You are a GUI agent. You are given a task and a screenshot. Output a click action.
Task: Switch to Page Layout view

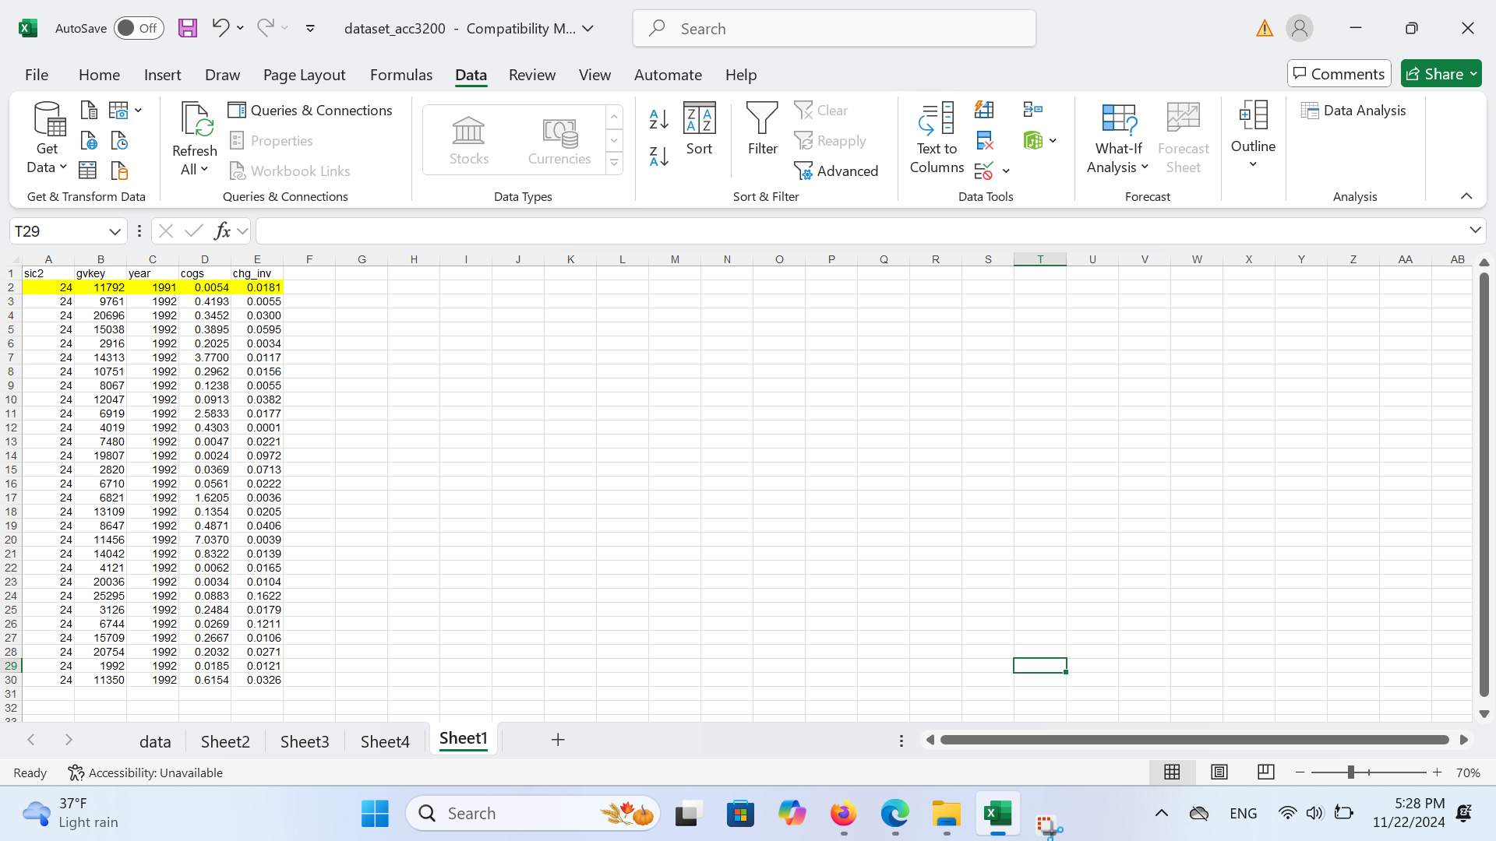pyautogui.click(x=1219, y=772)
